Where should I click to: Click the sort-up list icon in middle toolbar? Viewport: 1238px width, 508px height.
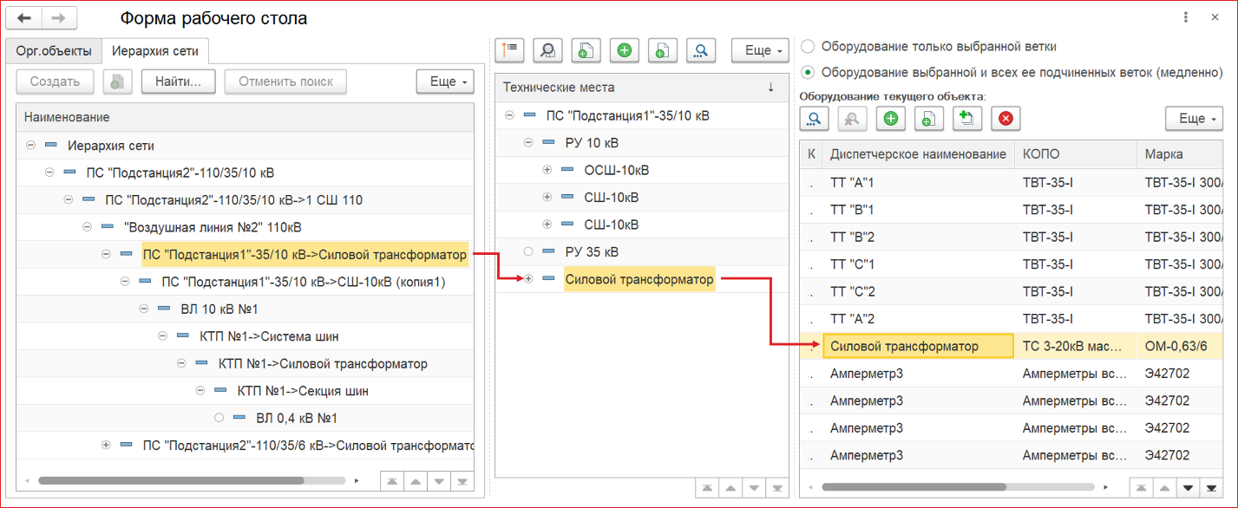pyautogui.click(x=509, y=50)
